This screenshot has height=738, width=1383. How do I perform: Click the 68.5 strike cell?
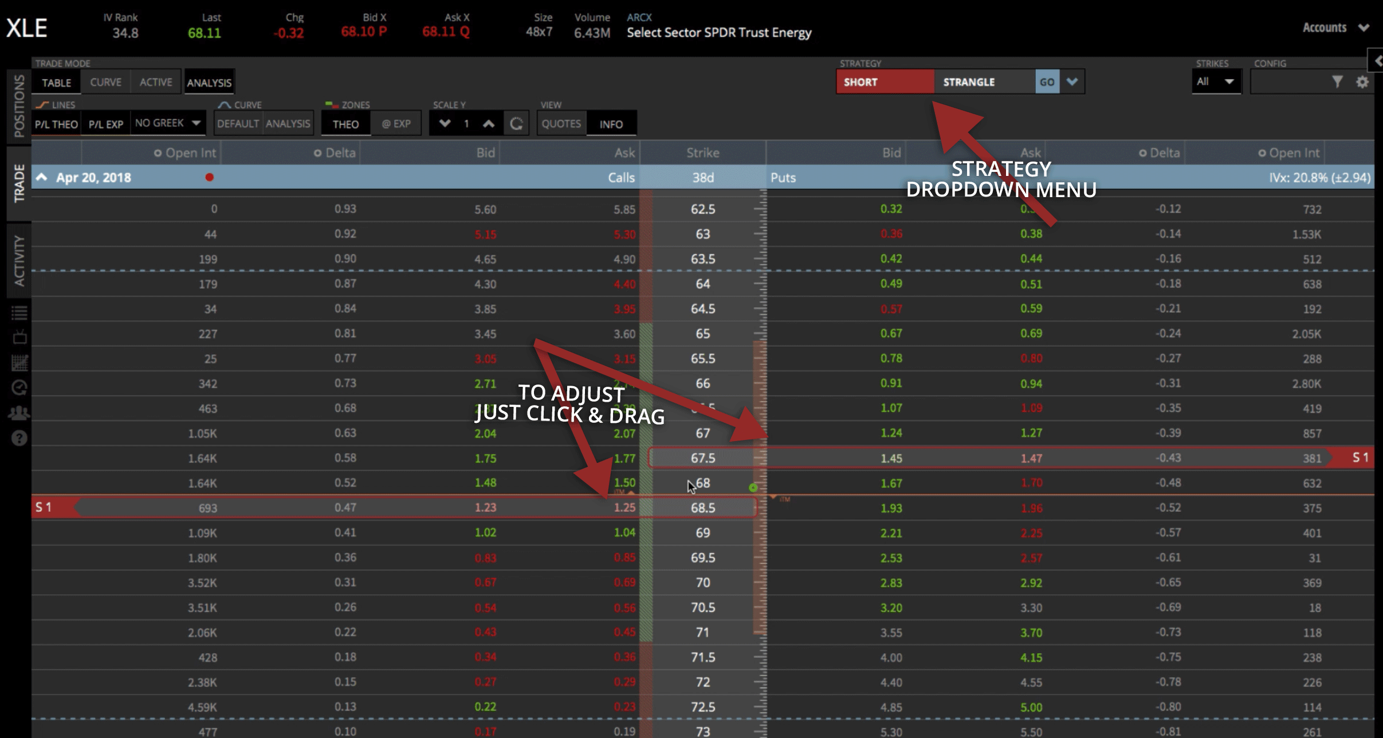(703, 508)
